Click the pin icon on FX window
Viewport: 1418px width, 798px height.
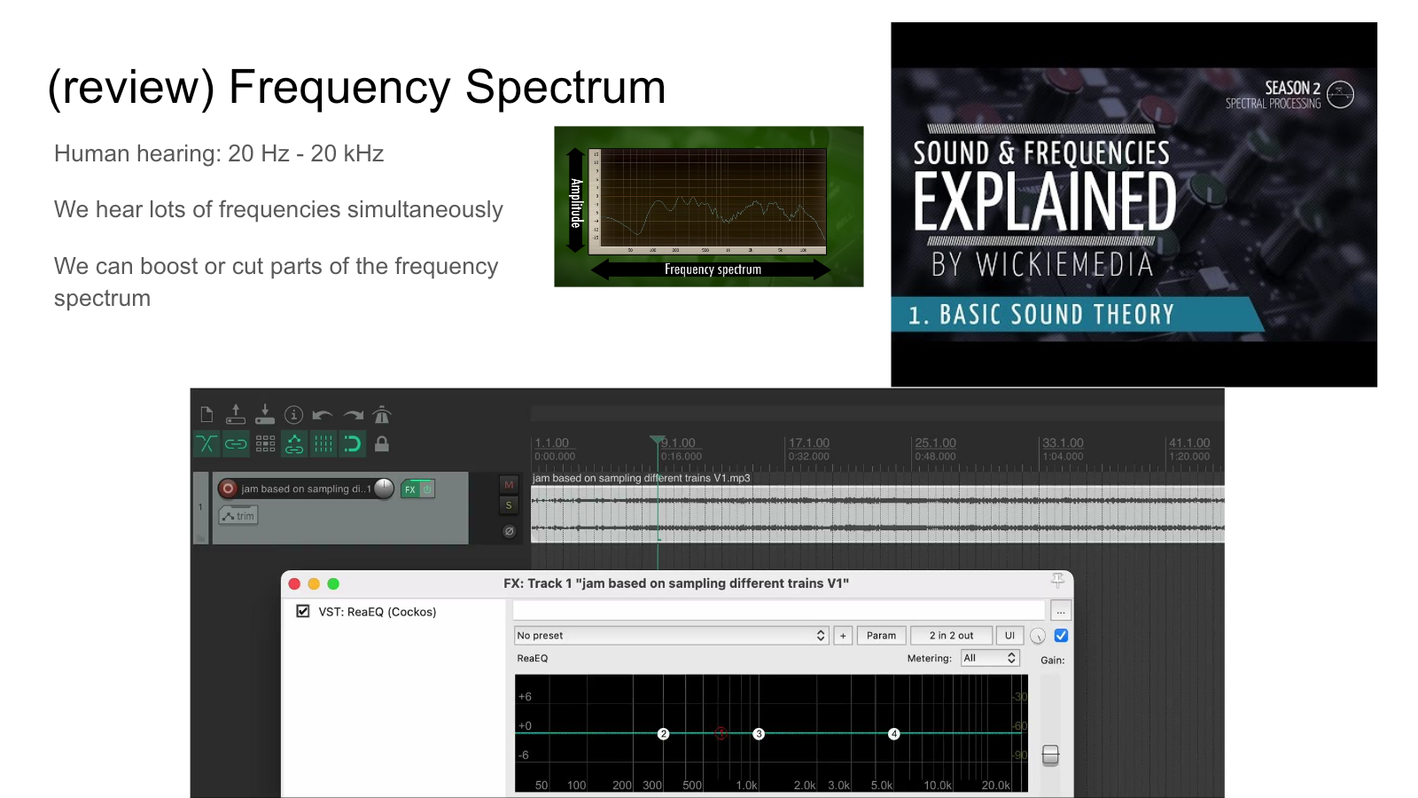coord(1057,582)
